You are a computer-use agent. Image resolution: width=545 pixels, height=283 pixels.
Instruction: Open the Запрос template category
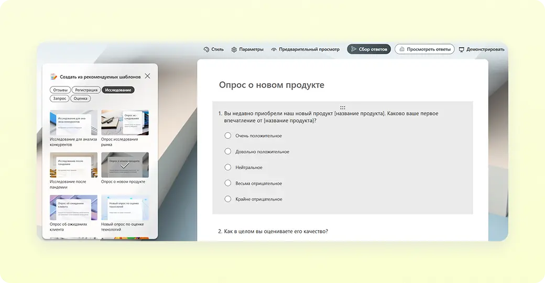coord(59,99)
